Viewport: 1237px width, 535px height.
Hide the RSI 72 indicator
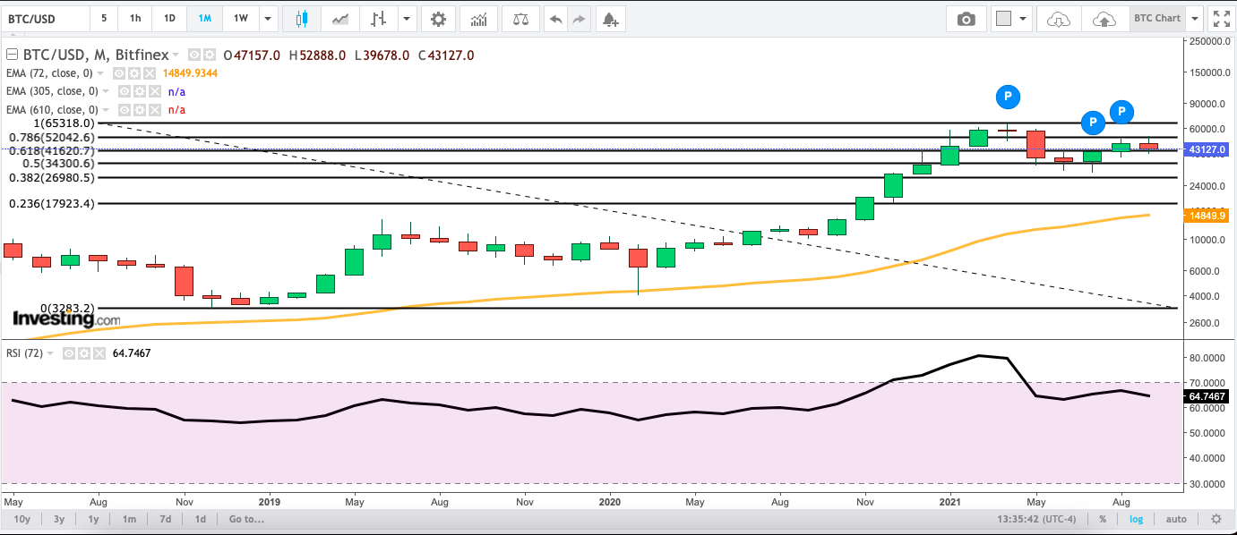pos(68,353)
